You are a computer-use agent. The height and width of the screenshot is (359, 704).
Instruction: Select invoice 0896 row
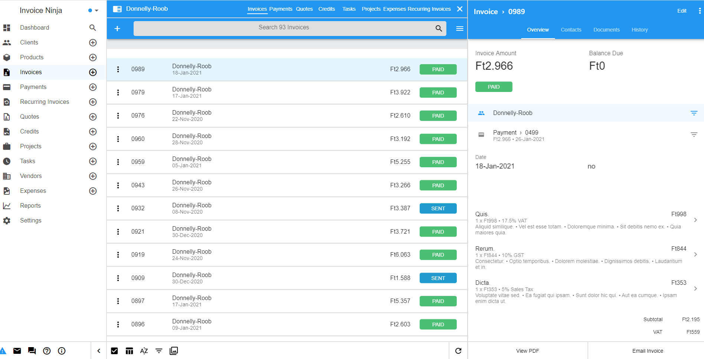[287, 325]
